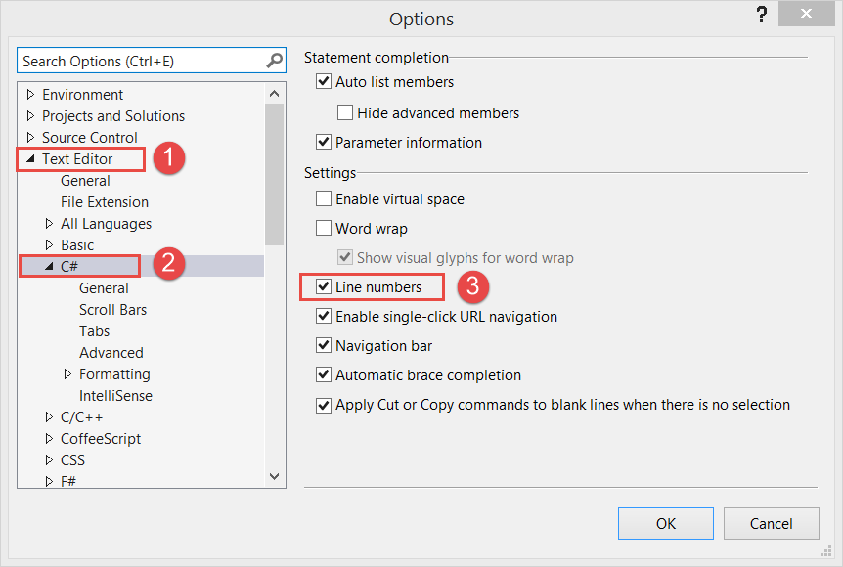Toggle Automatic brace completion checkbox
The height and width of the screenshot is (567, 843).
(x=323, y=374)
